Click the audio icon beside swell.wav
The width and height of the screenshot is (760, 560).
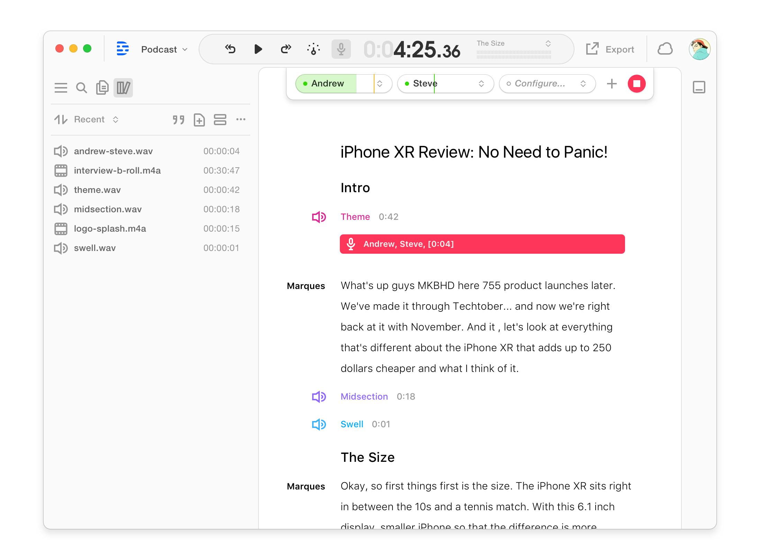click(61, 248)
